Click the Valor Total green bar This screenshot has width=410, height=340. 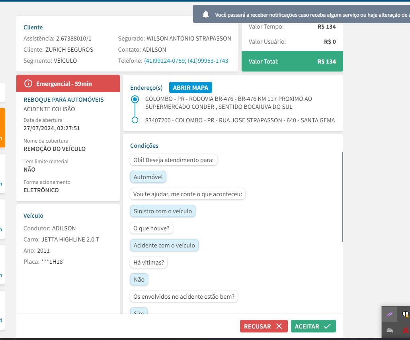292,61
